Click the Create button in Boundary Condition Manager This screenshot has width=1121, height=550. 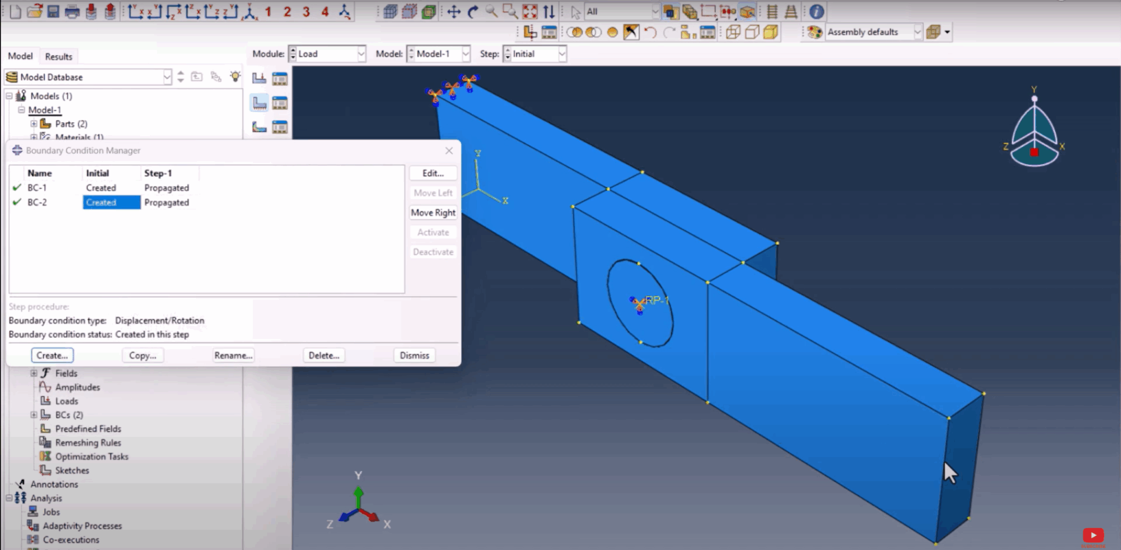click(x=52, y=355)
